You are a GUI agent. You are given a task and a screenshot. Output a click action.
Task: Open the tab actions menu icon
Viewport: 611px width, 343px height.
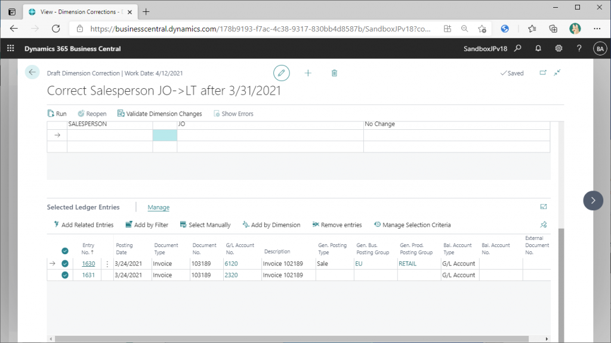coord(12,12)
